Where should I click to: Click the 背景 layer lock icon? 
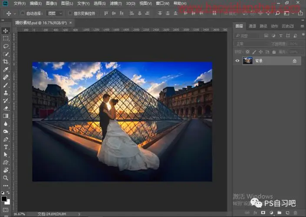(294, 61)
